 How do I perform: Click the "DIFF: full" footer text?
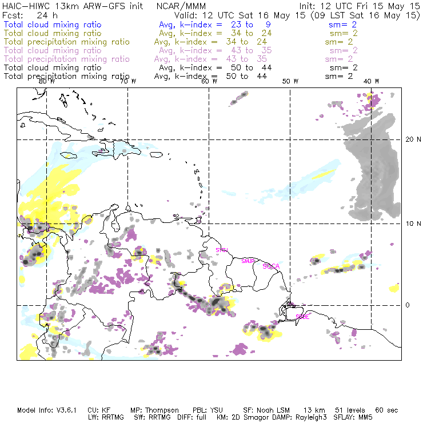tap(192, 417)
